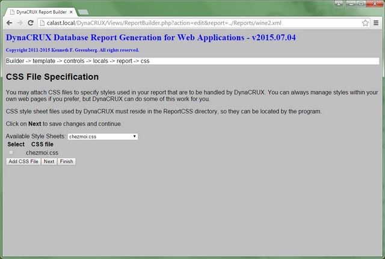Close the DynaCRUX Report Builder tab
Screen dimensions: 385x259
coord(71,12)
